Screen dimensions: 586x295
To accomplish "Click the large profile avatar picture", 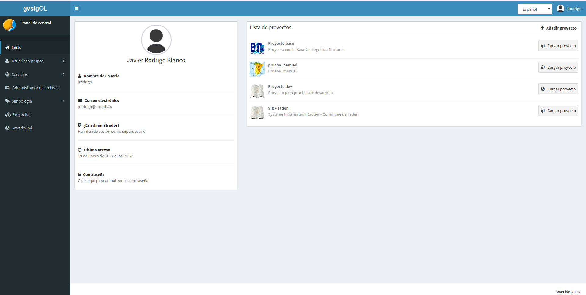I will pyautogui.click(x=156, y=40).
